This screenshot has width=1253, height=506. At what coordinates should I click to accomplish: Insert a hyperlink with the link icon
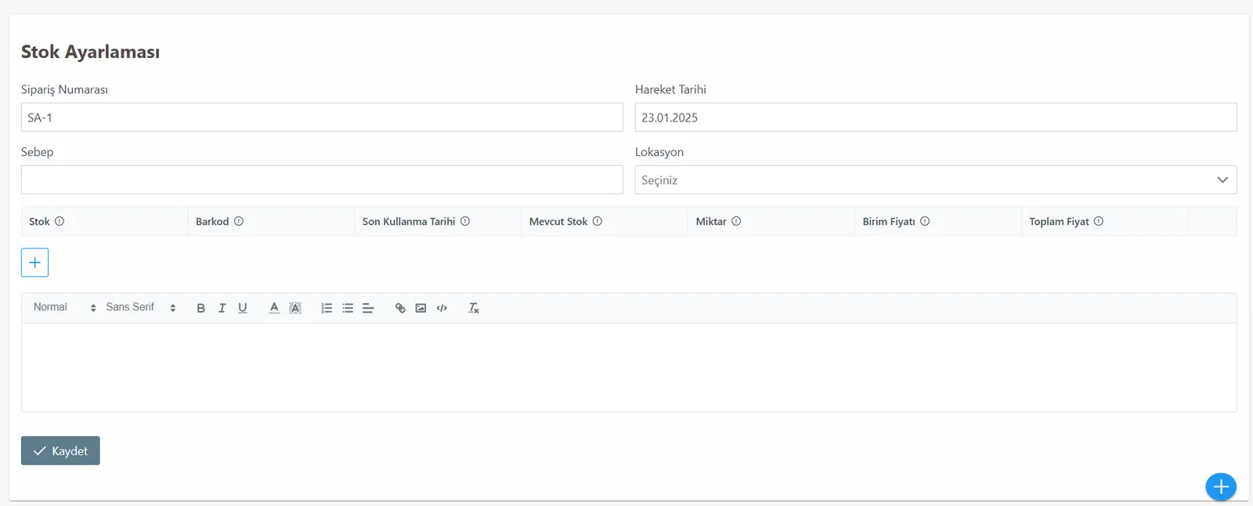(400, 308)
